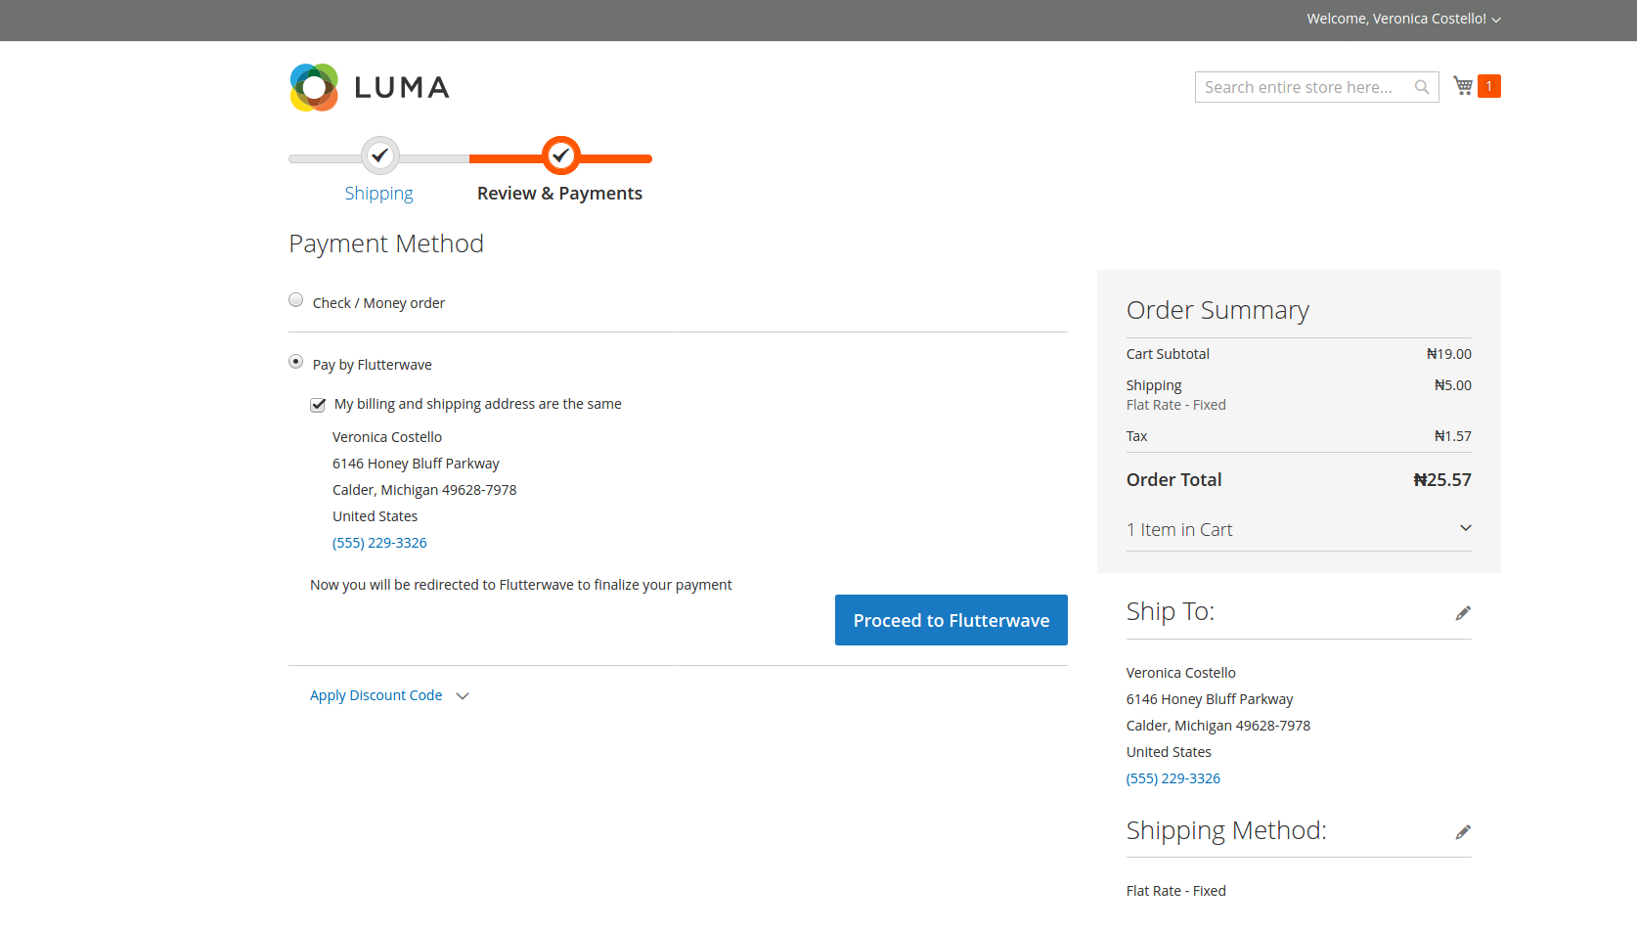
Task: Open the Welcome Veronica Costello account dropdown
Action: point(1403,19)
